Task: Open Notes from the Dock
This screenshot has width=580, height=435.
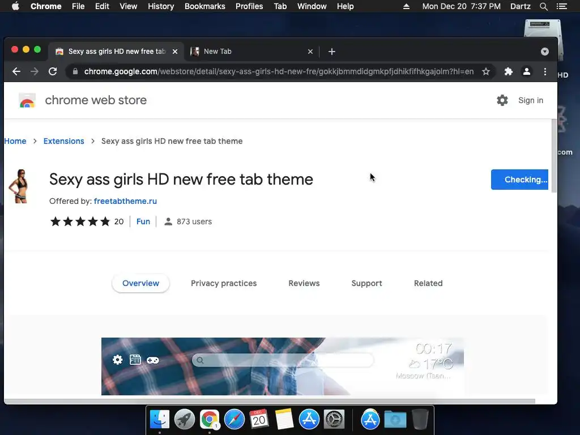Action: [x=284, y=420]
